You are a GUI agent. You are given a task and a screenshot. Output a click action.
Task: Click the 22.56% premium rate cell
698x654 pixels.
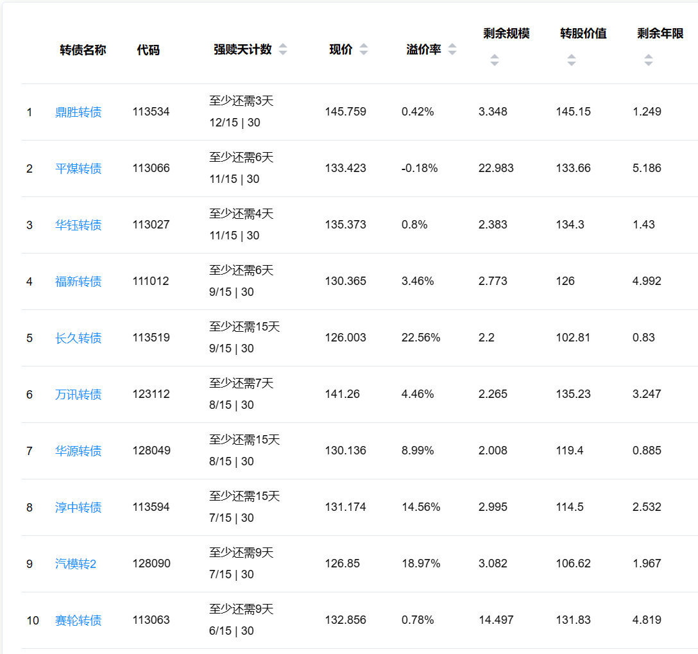421,338
